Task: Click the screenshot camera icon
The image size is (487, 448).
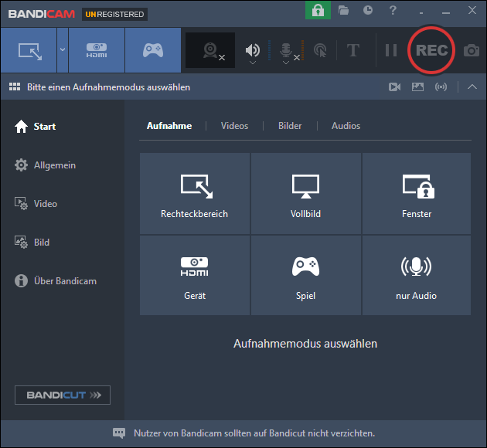Action: tap(471, 51)
